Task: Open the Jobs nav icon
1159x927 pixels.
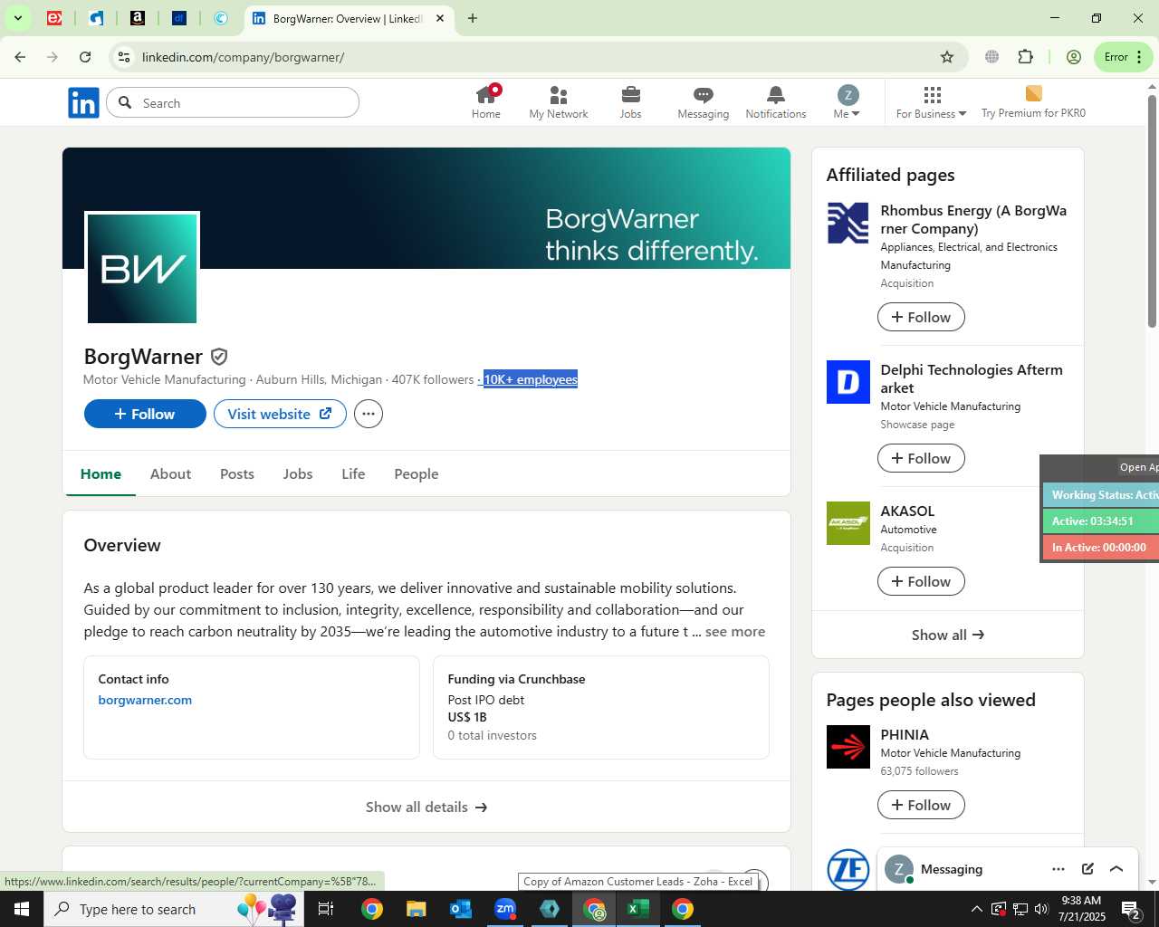Action: pyautogui.click(x=631, y=102)
